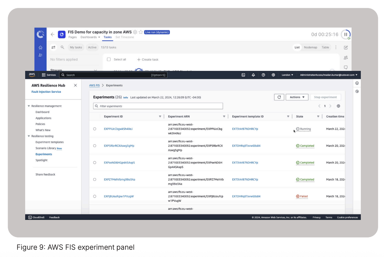384x257 pixels.
Task: Open Dashboard under Resilience management
Action: pyautogui.click(x=42, y=112)
